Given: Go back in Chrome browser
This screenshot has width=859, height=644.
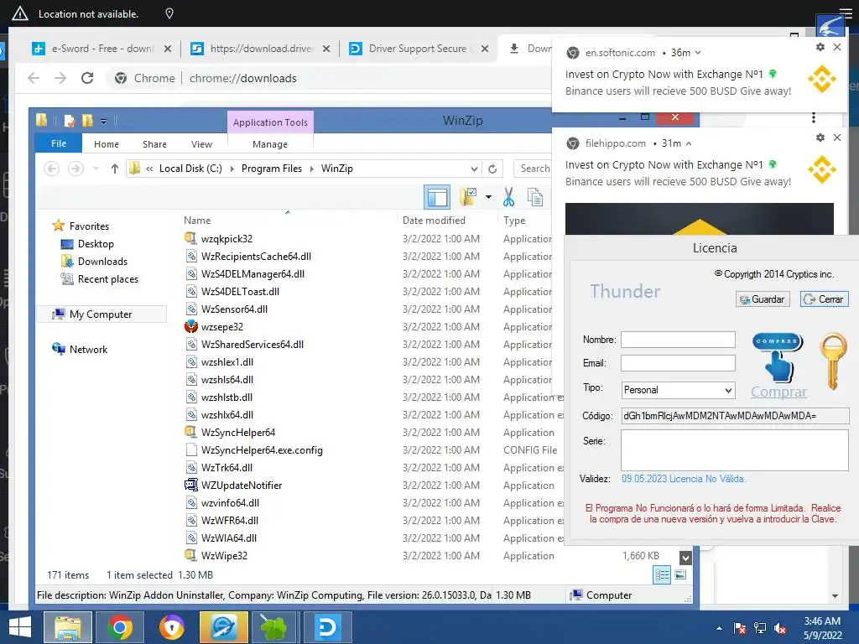Looking at the screenshot, I should pos(34,78).
